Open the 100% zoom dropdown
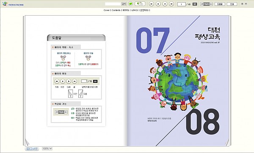Image resolution: width=254 pixels, height=153 pixels. 47,149
